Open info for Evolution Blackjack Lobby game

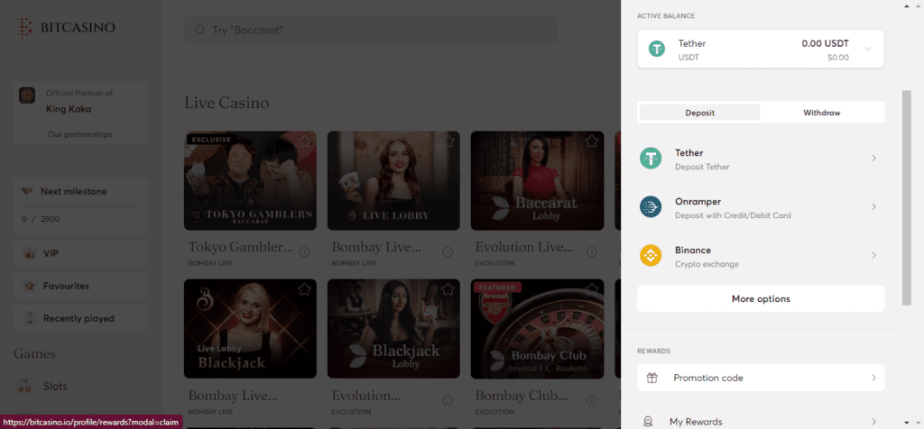point(448,400)
